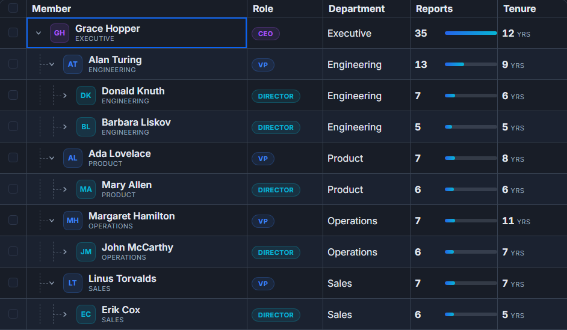This screenshot has width=567, height=330.
Task: Click Mary Allen's MA avatar icon
Action: (x=86, y=189)
